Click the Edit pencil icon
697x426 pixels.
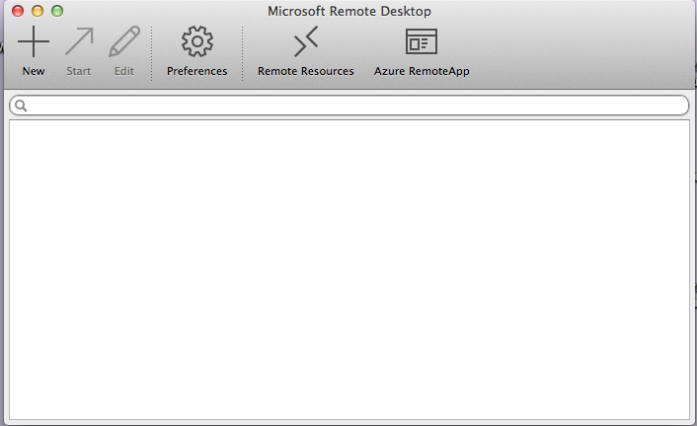point(124,41)
